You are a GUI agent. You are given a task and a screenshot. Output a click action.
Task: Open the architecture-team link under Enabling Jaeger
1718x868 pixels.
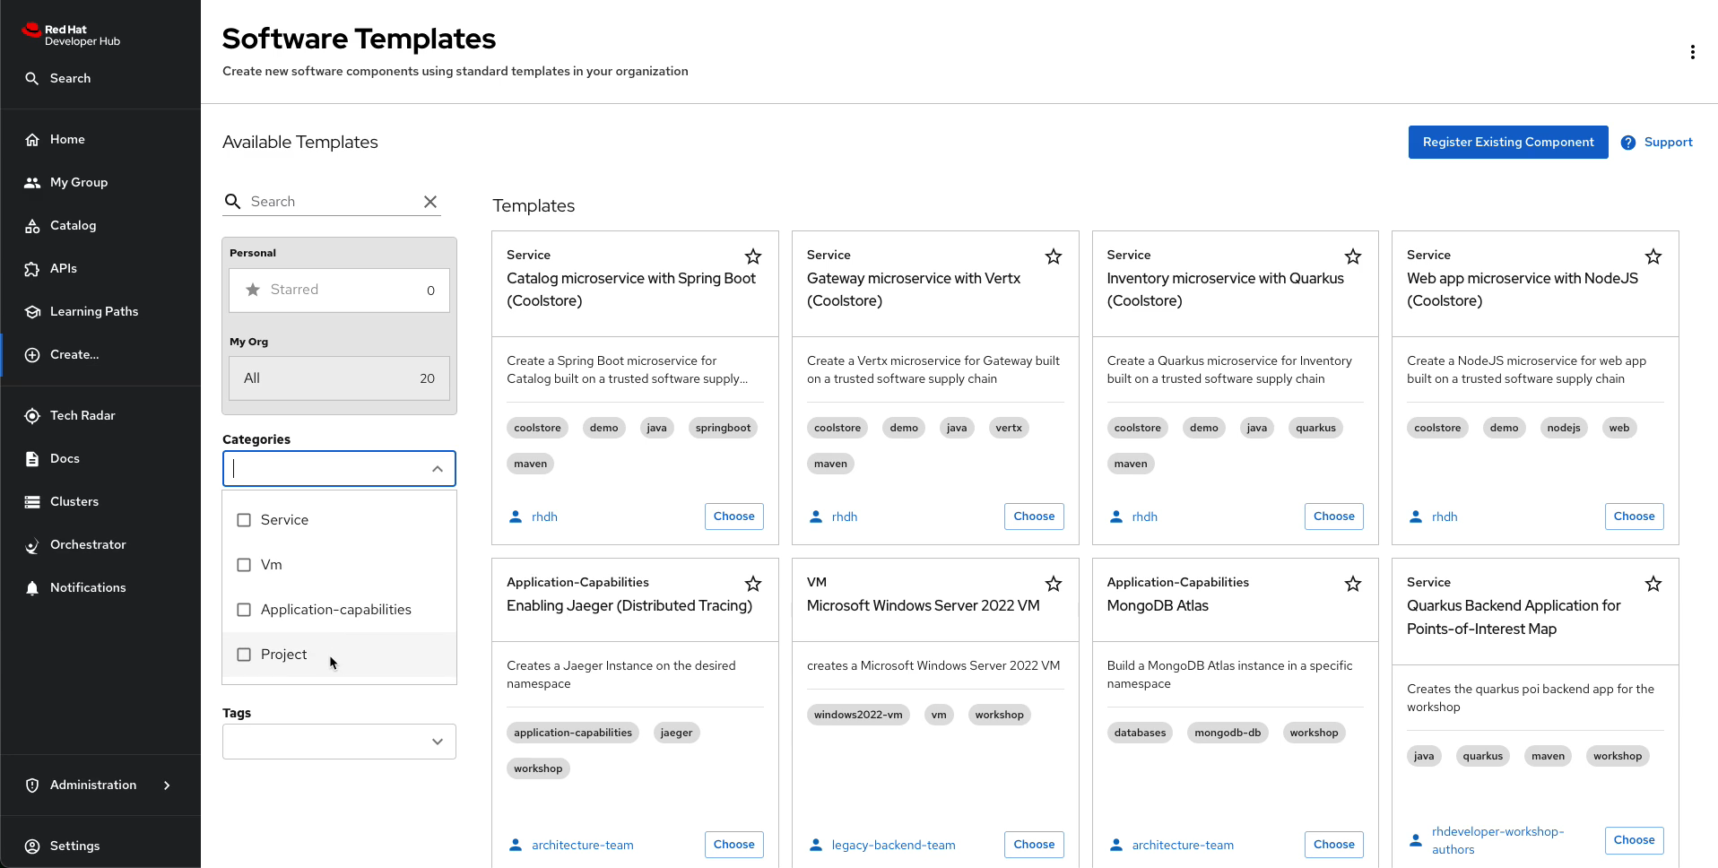pos(582,845)
